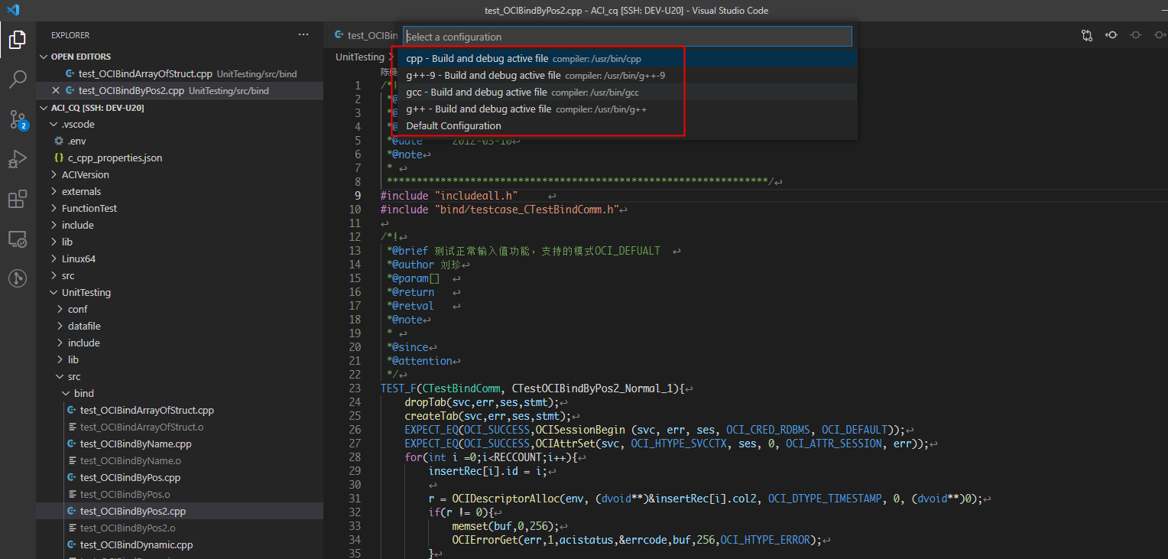
Task: Open Source Control view with badge
Action: [18, 119]
